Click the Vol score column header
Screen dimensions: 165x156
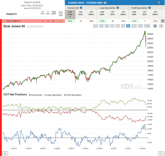coord(43,13)
